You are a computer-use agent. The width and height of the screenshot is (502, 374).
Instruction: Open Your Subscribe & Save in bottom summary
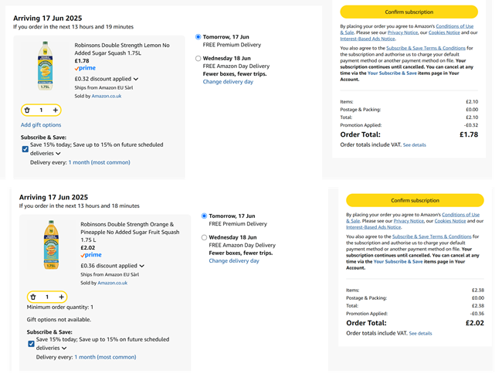pyautogui.click(x=399, y=262)
